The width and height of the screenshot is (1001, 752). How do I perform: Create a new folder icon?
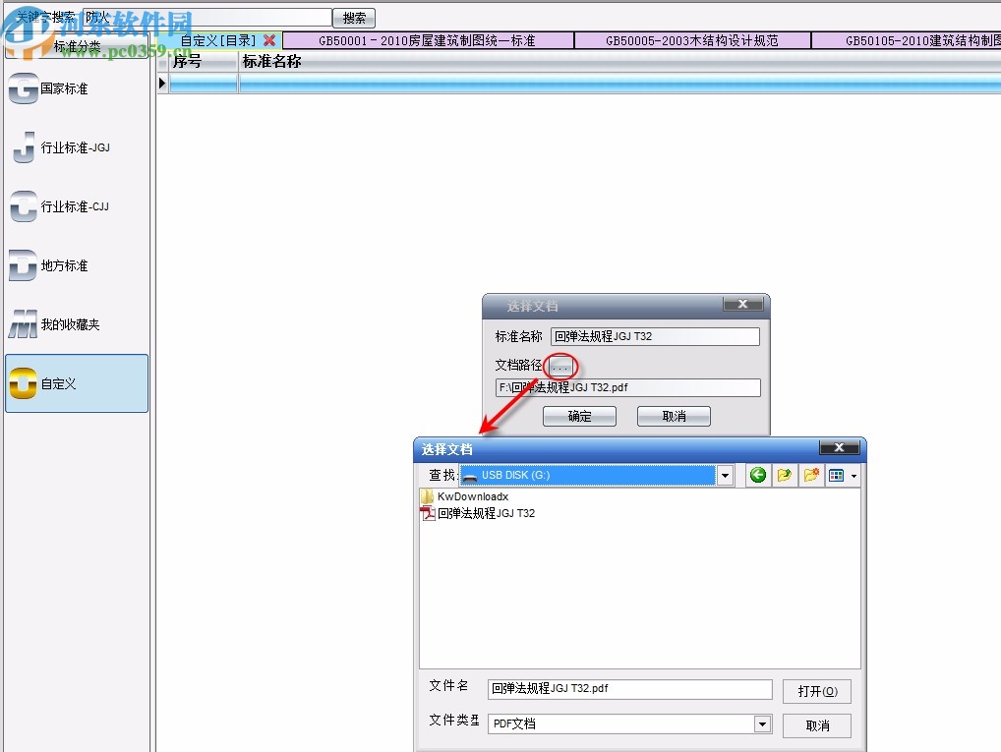pos(811,475)
